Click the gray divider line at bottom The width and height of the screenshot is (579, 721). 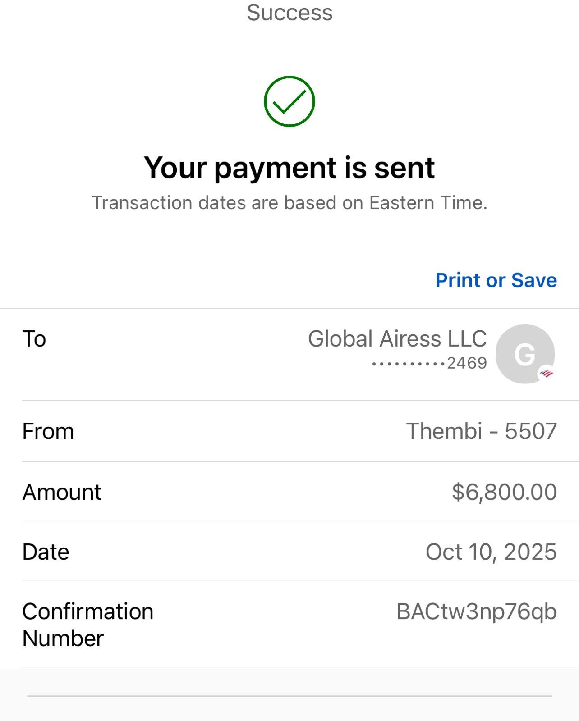tap(289, 696)
